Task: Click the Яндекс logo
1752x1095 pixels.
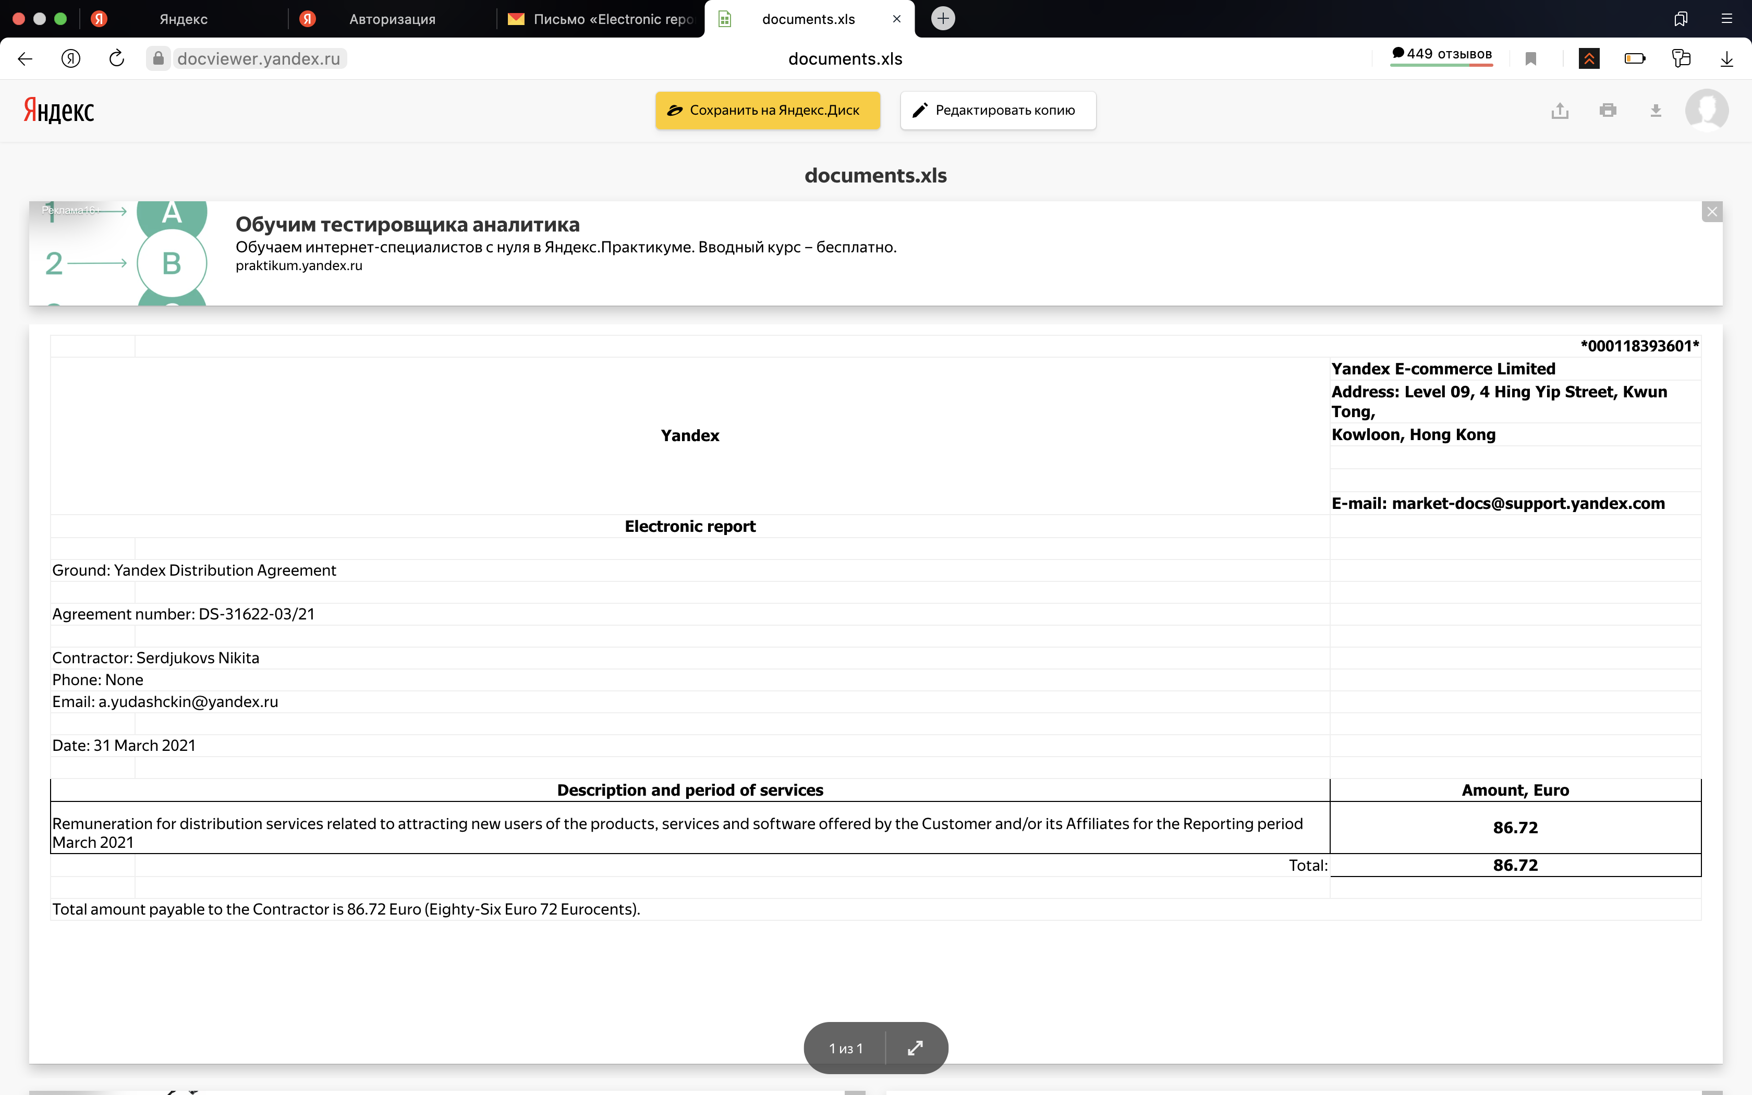Action: coord(58,110)
